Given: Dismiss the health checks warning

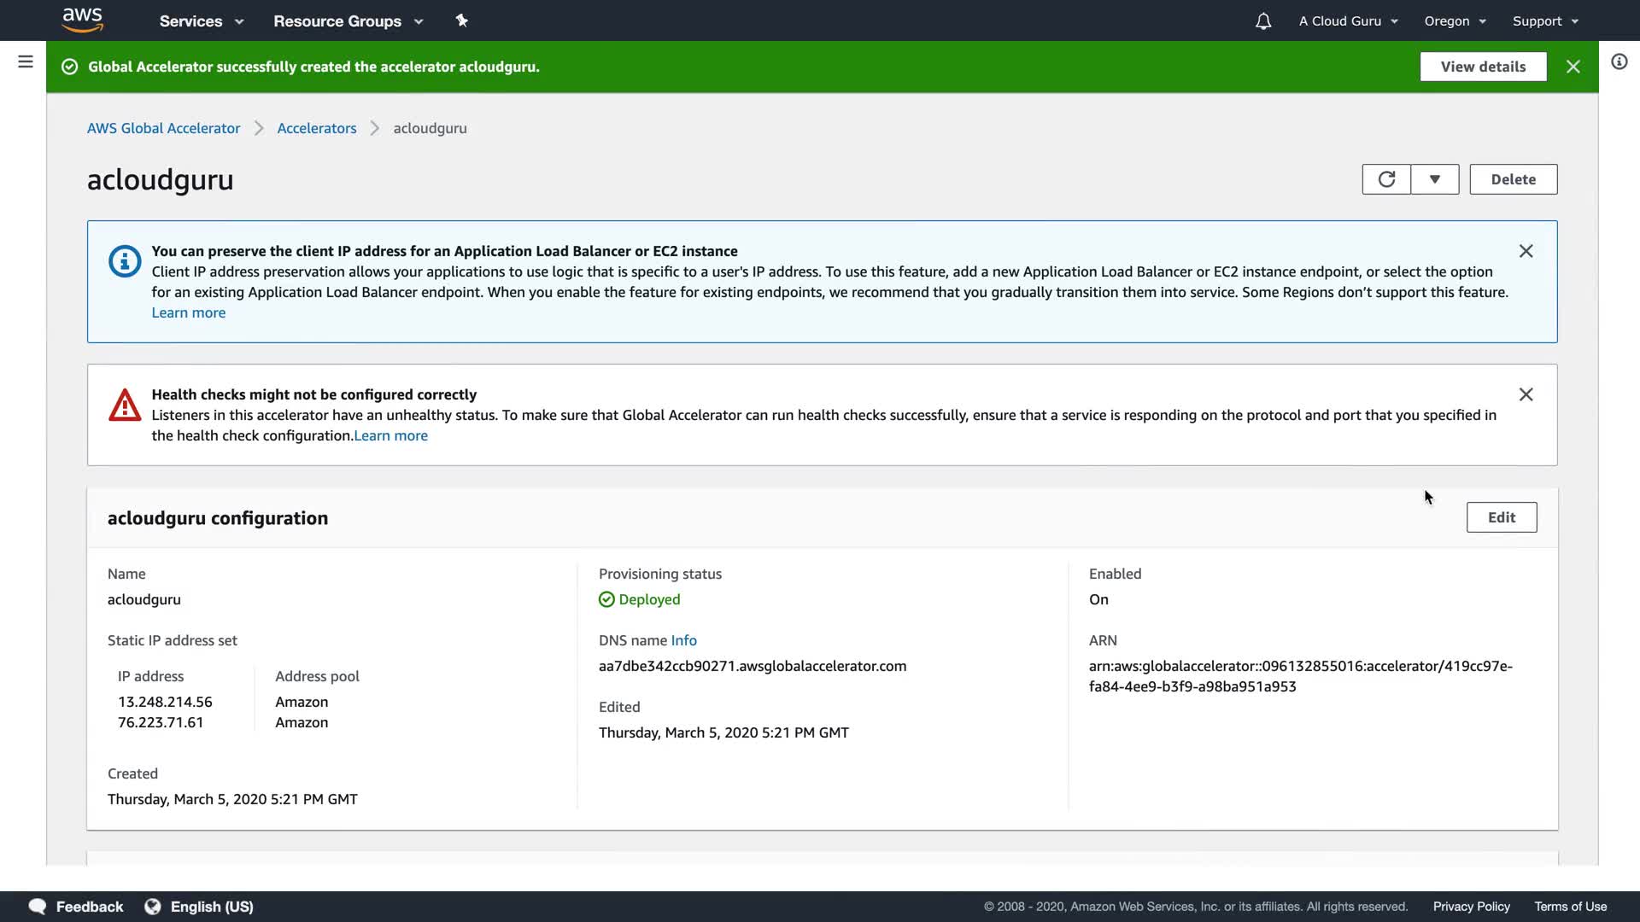Looking at the screenshot, I should [1526, 394].
